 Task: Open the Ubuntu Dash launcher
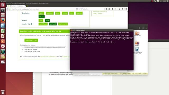point(3,5)
